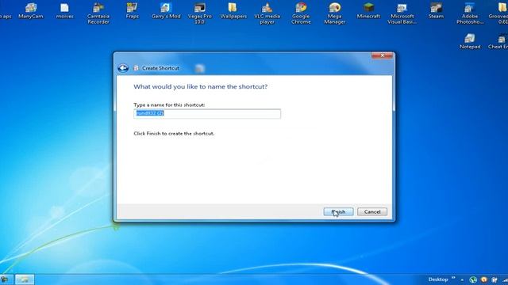Go back in the Create Shortcut wizard
The image size is (508, 285).
pyautogui.click(x=123, y=68)
